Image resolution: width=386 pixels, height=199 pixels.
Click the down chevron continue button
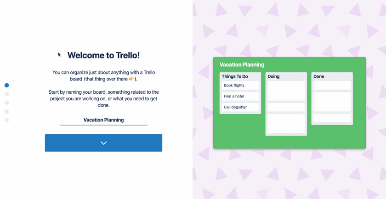coord(103,143)
